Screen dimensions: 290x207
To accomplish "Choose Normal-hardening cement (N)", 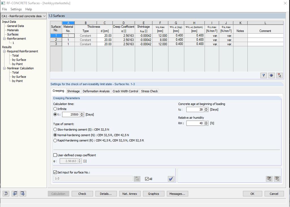I will (x=55, y=135).
